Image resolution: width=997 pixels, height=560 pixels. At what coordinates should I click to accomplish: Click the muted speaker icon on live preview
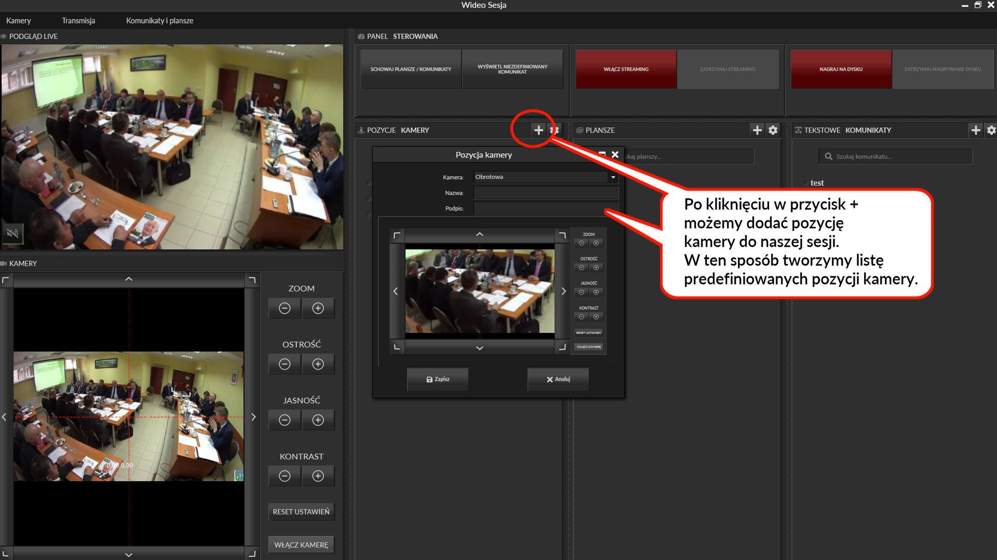click(12, 233)
